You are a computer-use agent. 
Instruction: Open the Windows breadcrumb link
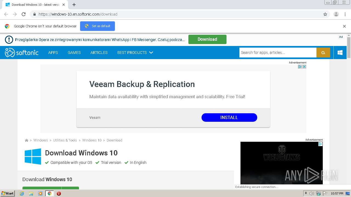[x=41, y=140]
